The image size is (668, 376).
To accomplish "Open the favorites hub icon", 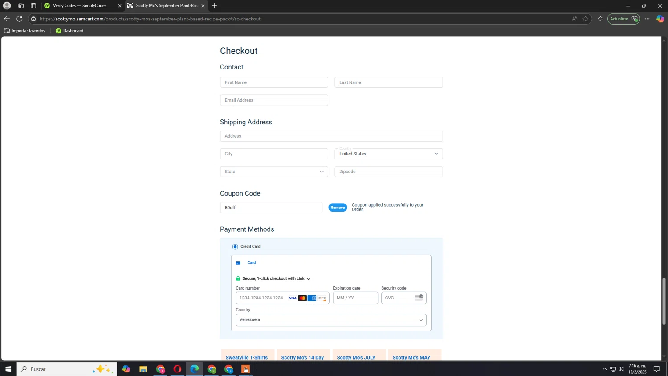I will pos(600,19).
